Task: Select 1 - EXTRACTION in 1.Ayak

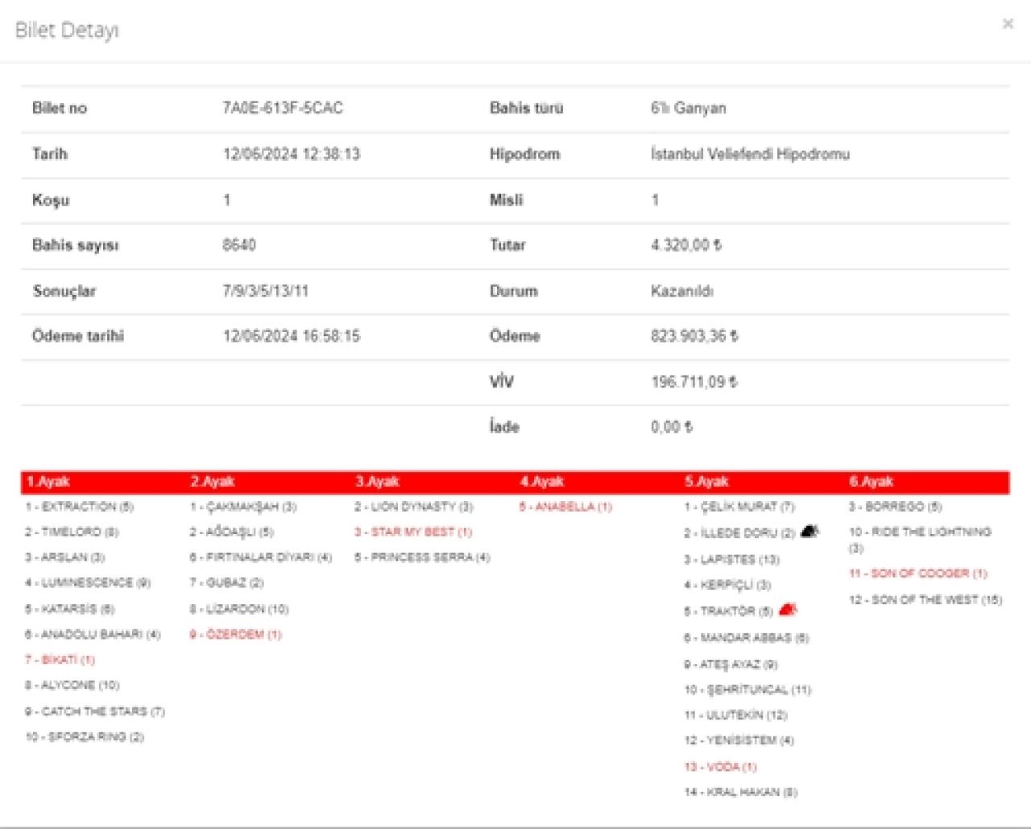Action: pyautogui.click(x=79, y=507)
